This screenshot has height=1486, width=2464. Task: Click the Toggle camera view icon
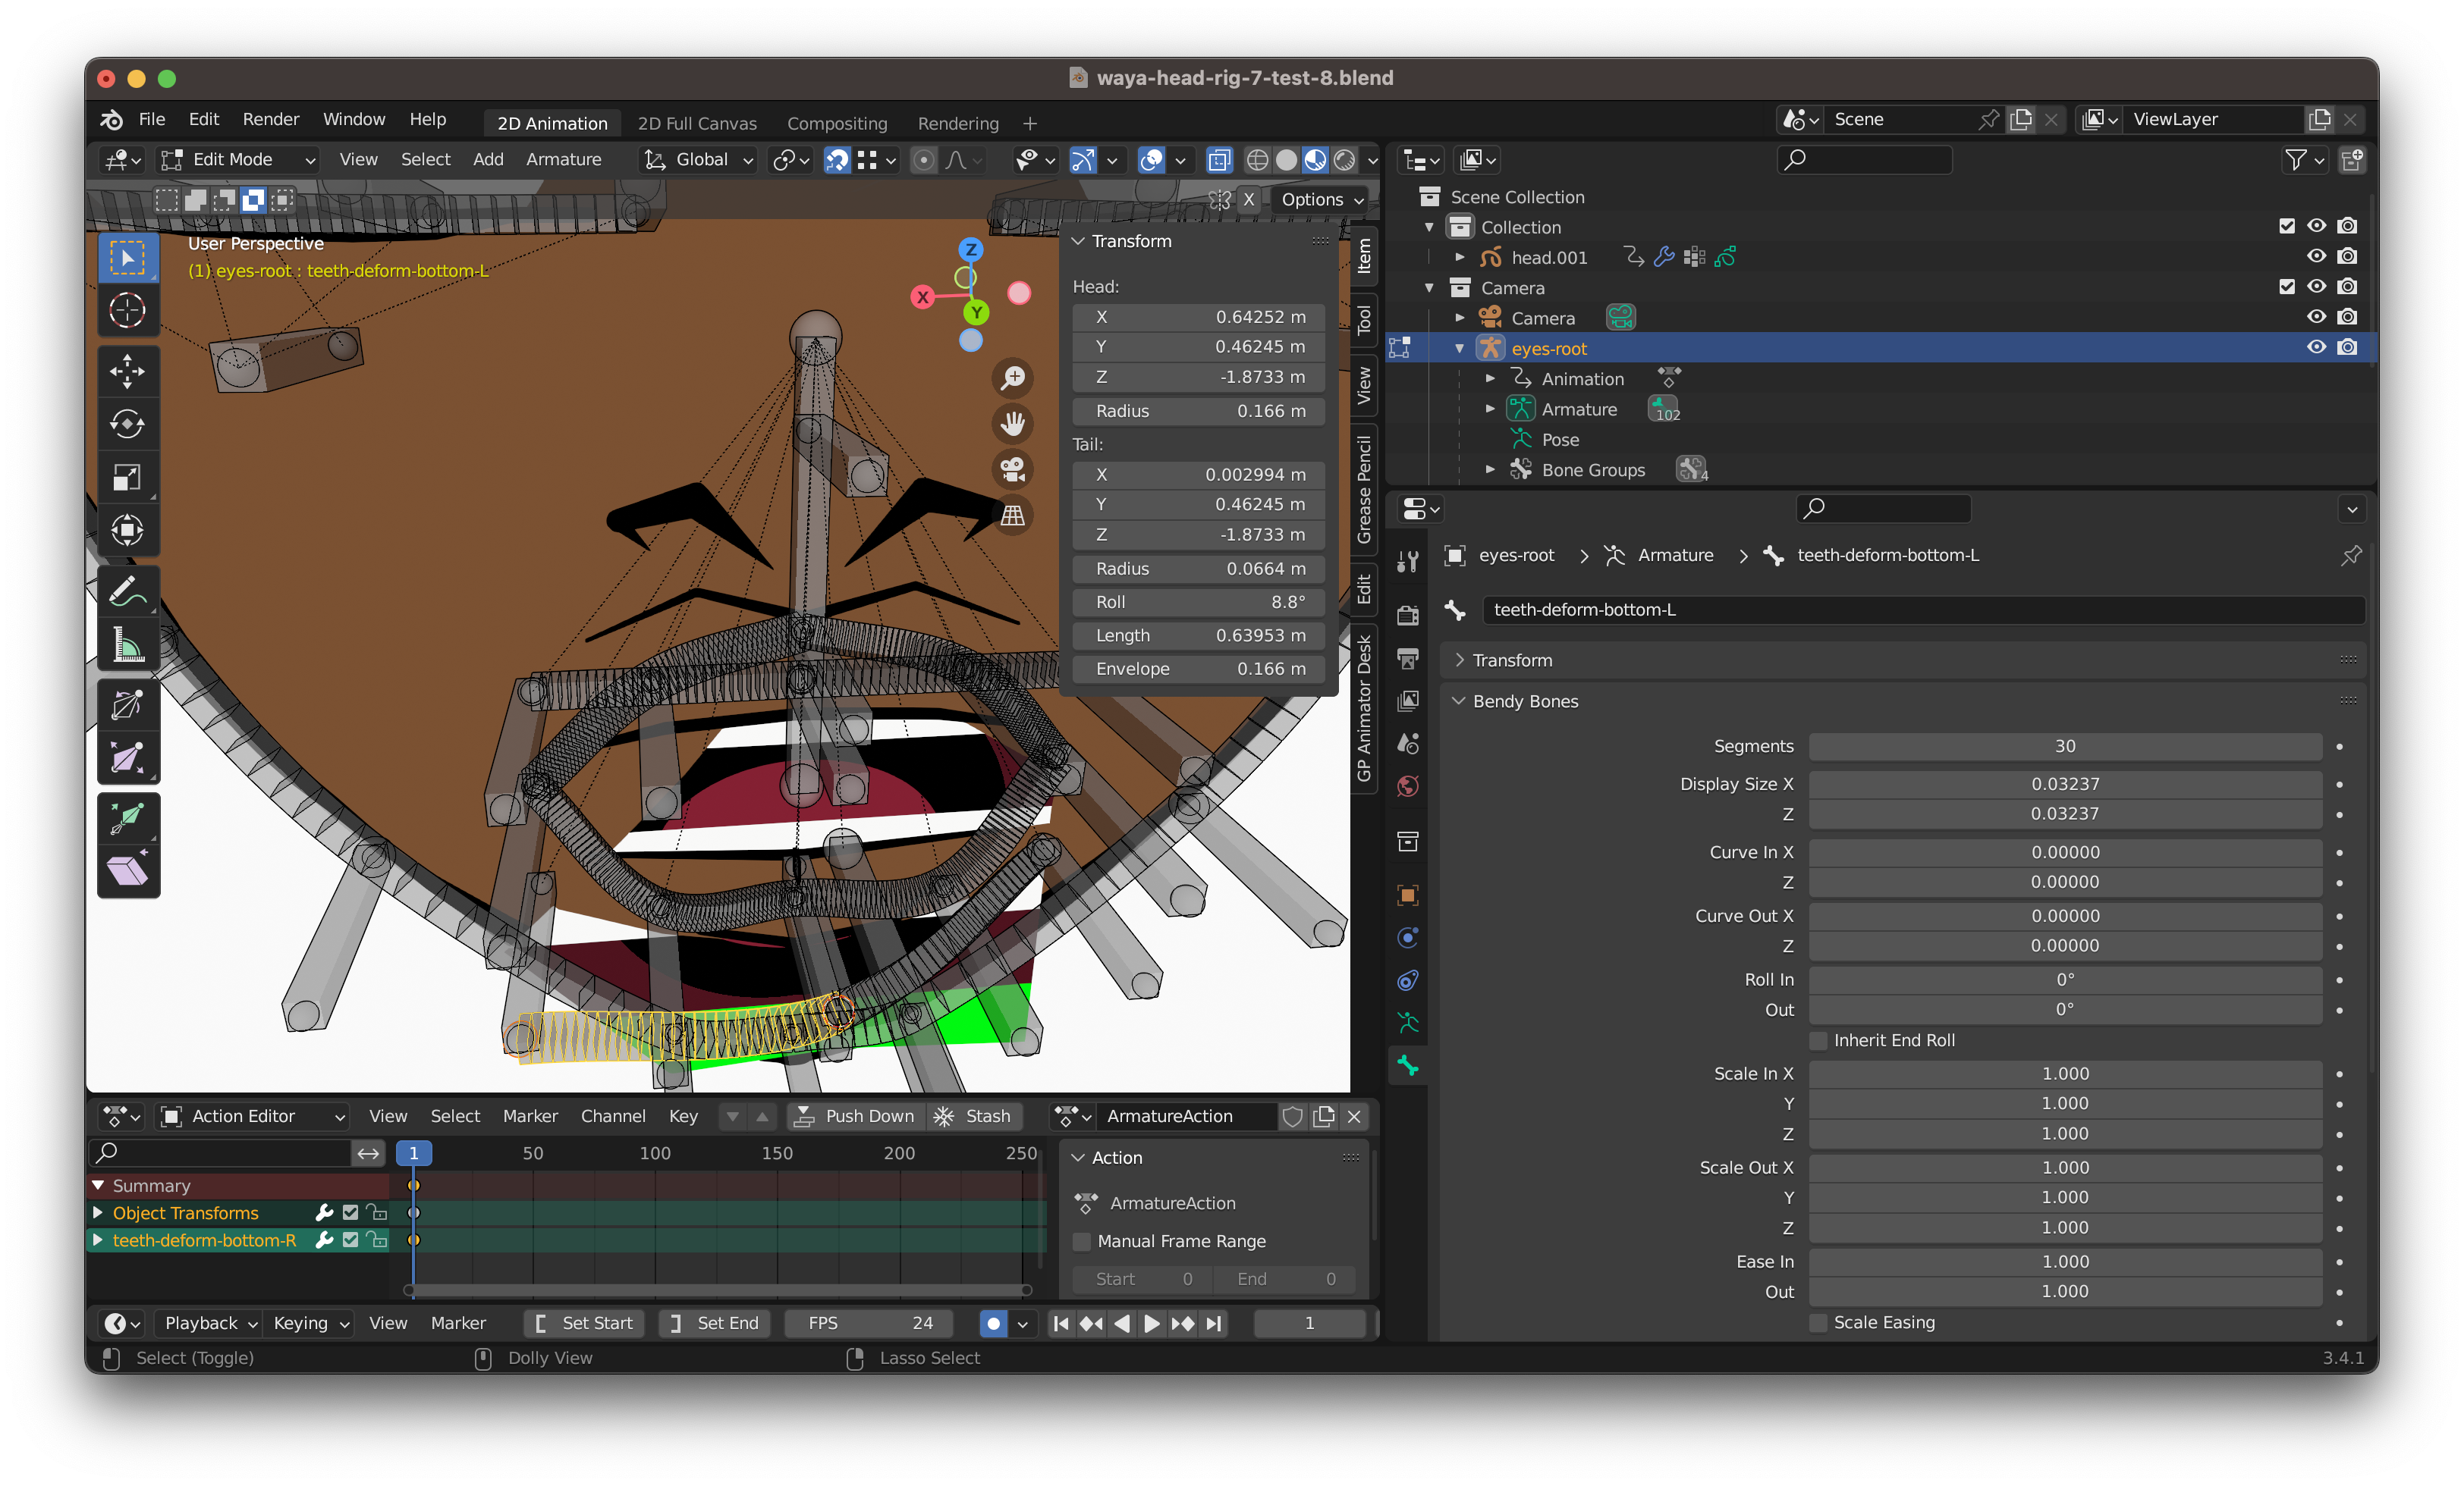[x=1013, y=469]
